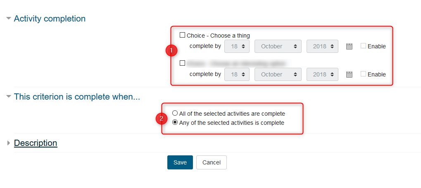Open day dropdown for second activity

(x=237, y=74)
